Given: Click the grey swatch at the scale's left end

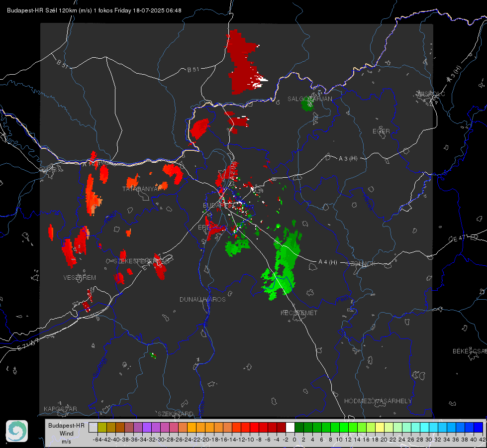Looking at the screenshot, I should pos(93,428).
